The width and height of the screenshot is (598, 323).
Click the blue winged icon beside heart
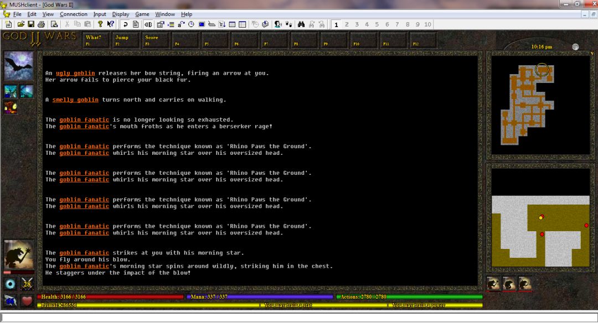tap(11, 301)
